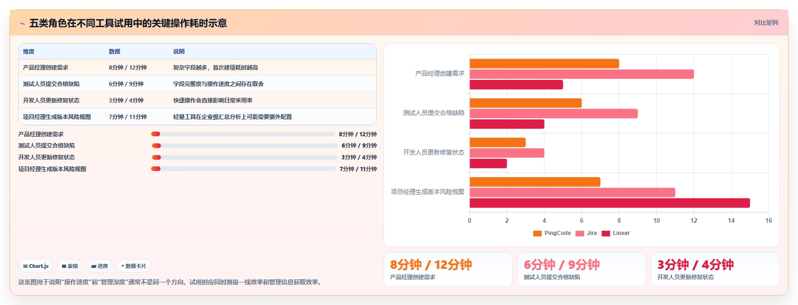Click the title 五类角色在不同工具试用中的关键操作耗时示意
Viewport: 798px width, 305px height.
(128, 23)
